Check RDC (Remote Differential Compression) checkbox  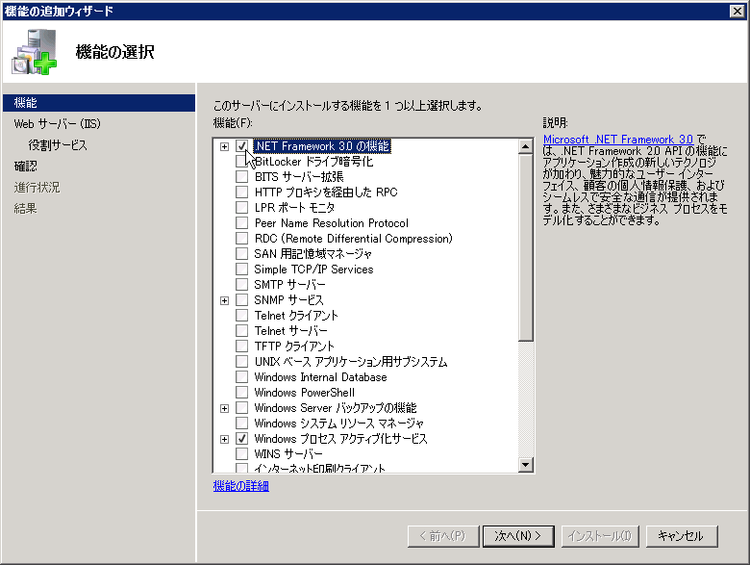[242, 238]
